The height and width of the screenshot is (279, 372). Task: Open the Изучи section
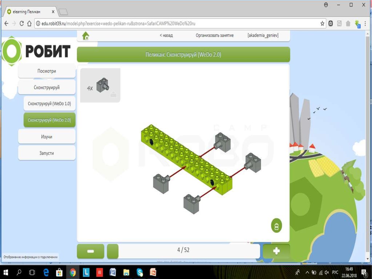[x=47, y=137]
